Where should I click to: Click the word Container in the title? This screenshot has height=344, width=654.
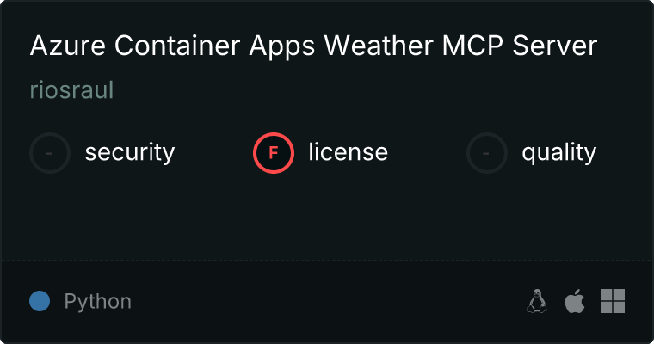click(177, 45)
